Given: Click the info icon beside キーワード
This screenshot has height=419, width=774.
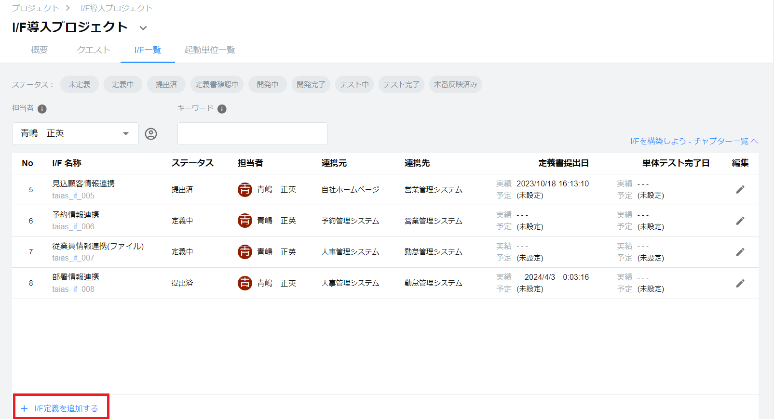Looking at the screenshot, I should [222, 109].
